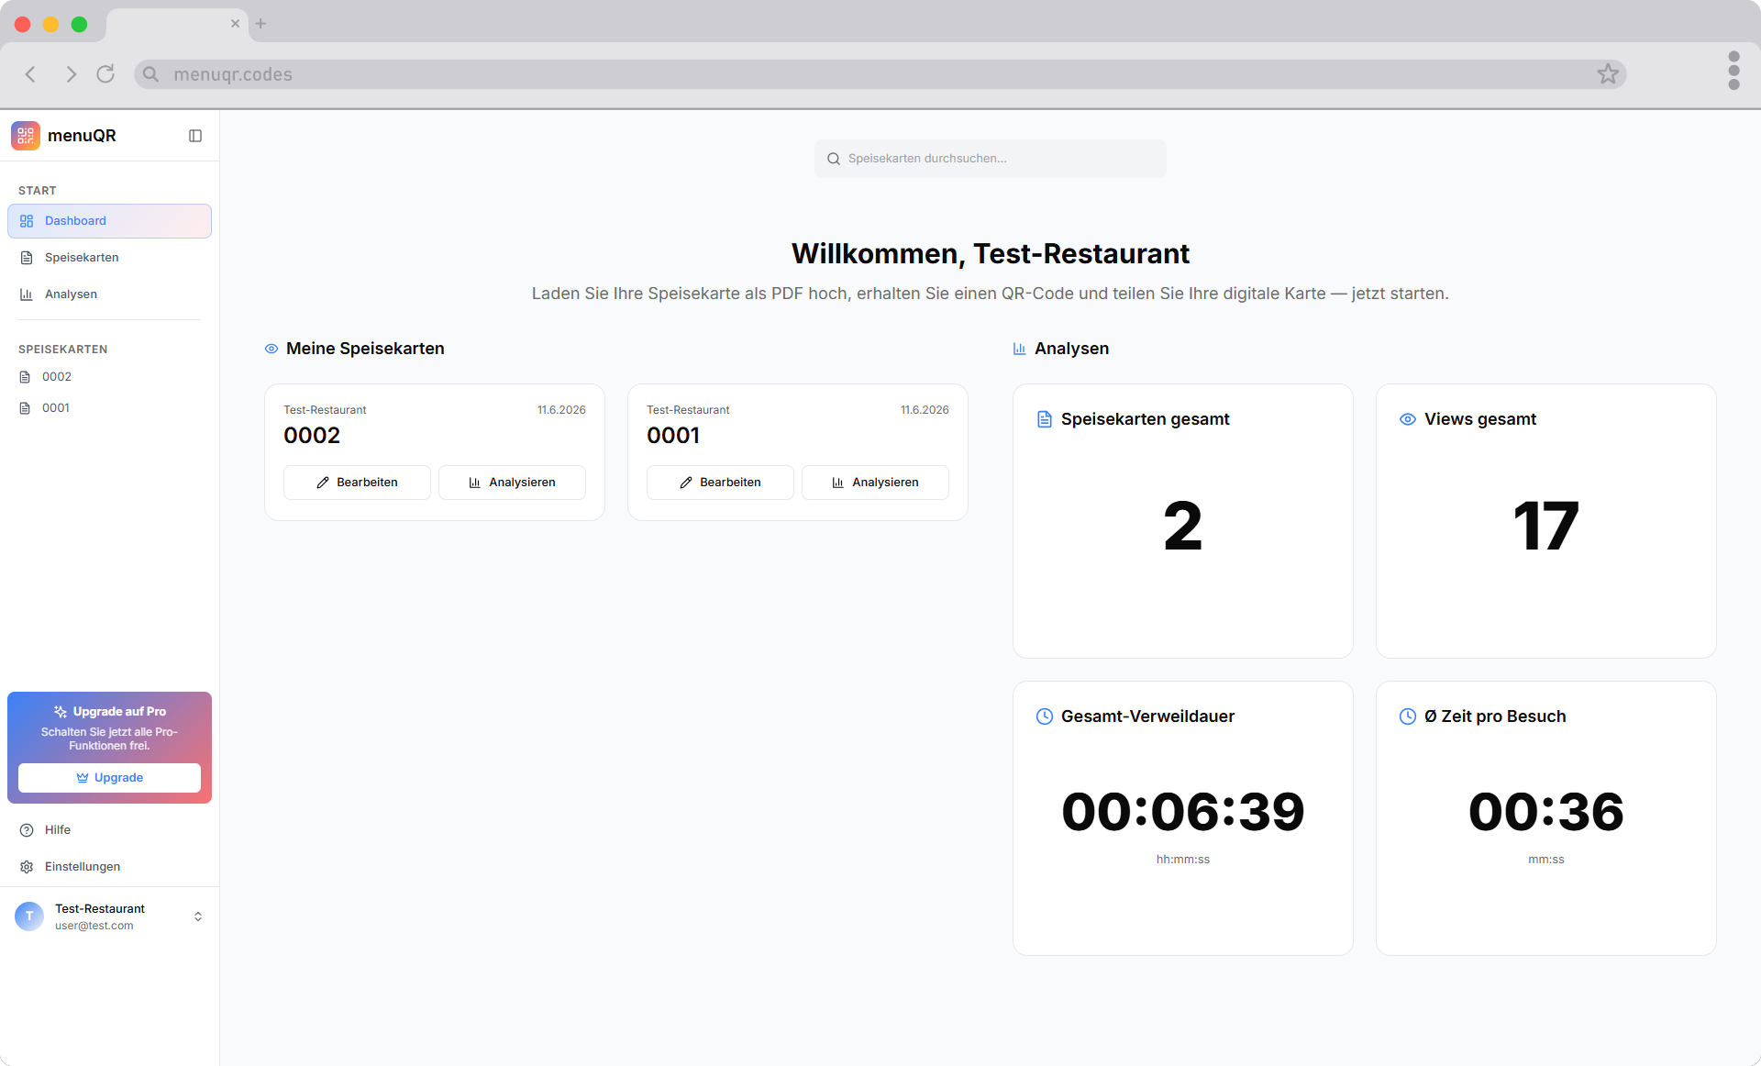
Task: Select menu 0001 in sidebar list
Action: click(x=109, y=408)
